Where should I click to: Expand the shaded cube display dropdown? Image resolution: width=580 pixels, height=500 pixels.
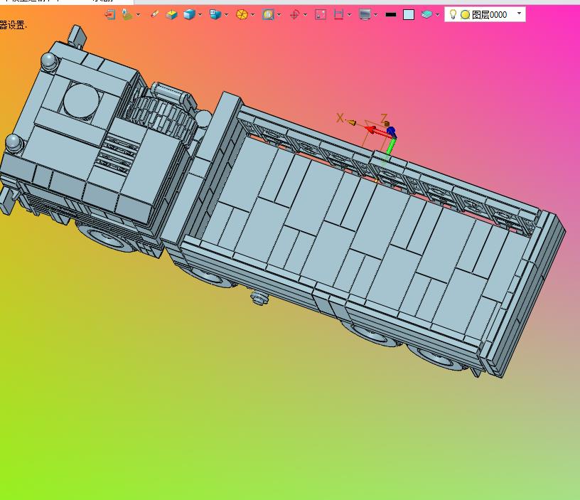[200, 15]
